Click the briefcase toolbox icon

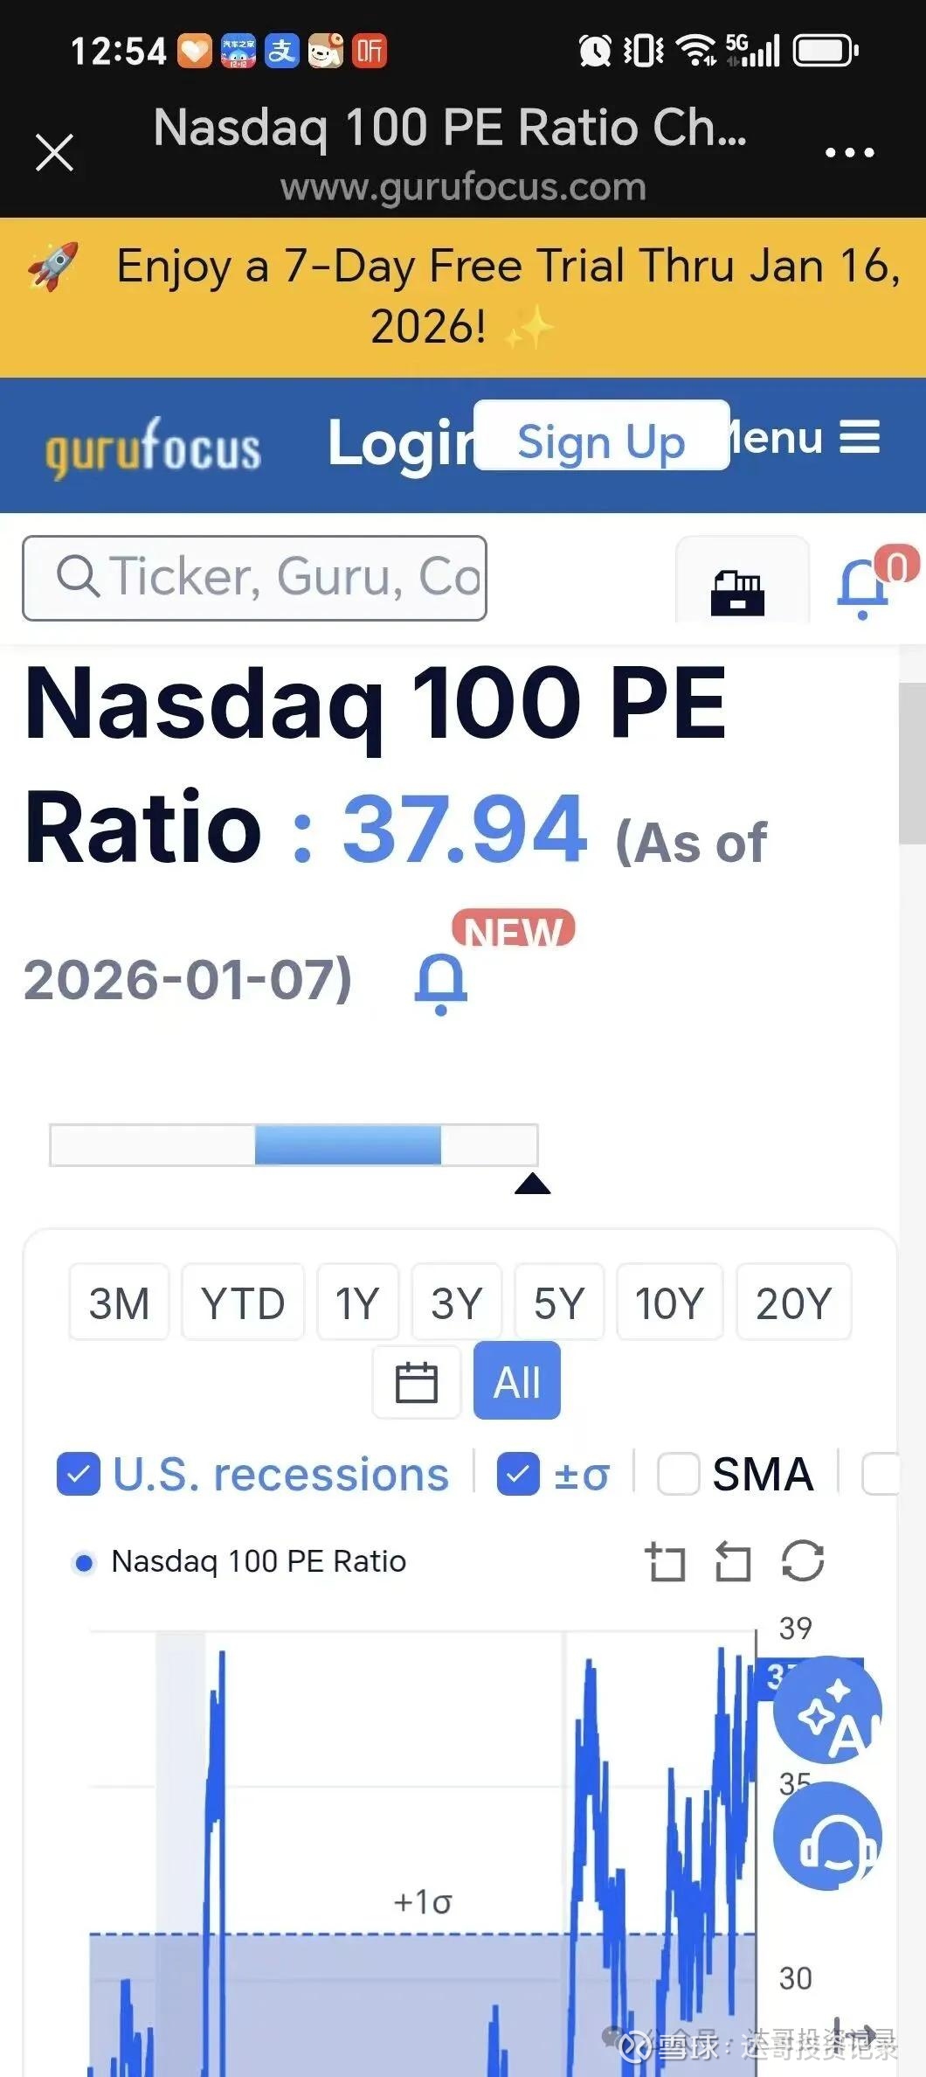coord(738,593)
